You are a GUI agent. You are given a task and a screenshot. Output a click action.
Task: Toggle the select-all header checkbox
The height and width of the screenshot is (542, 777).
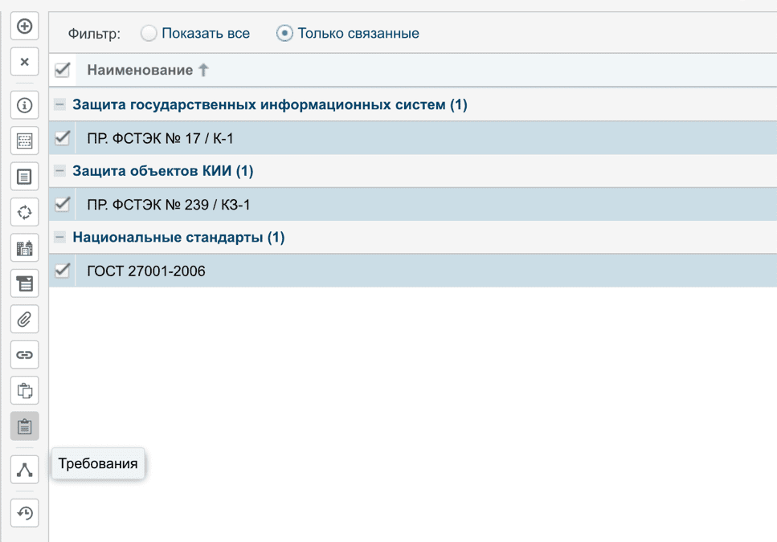point(62,71)
